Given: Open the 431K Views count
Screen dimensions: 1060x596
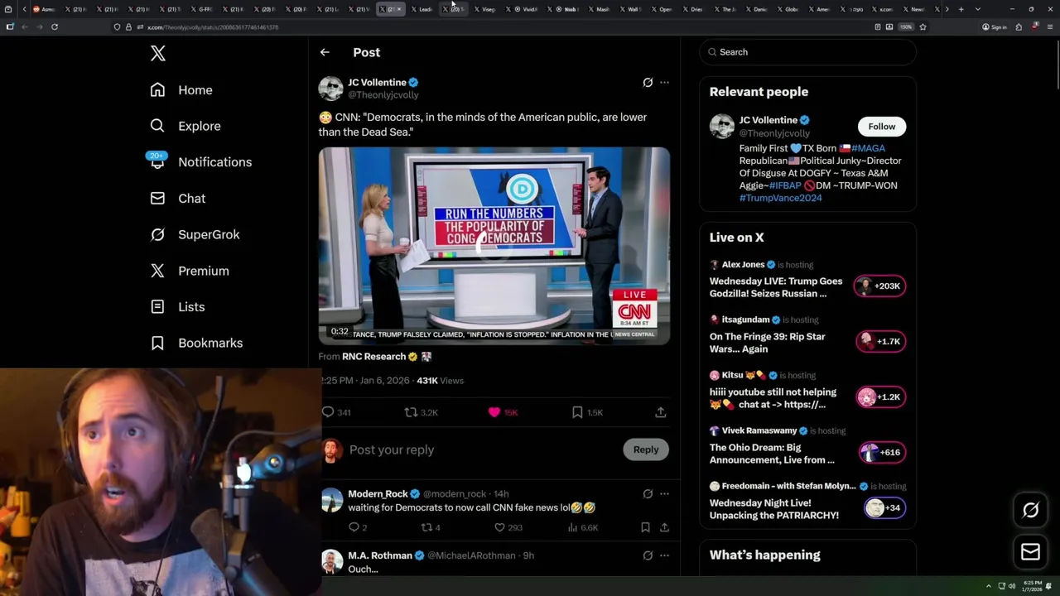Looking at the screenshot, I should 440,381.
